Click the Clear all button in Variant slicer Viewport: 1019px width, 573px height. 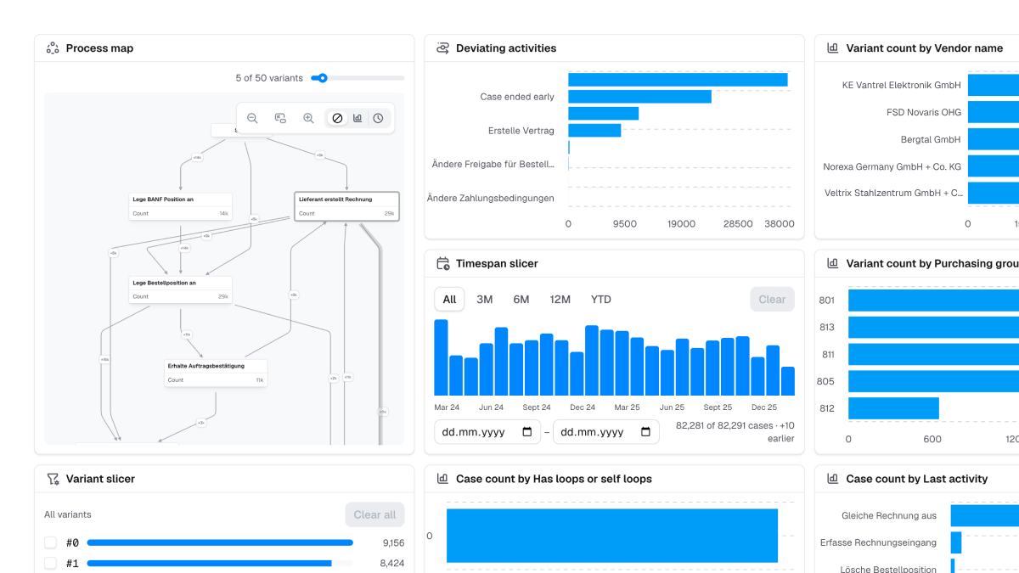click(x=374, y=514)
